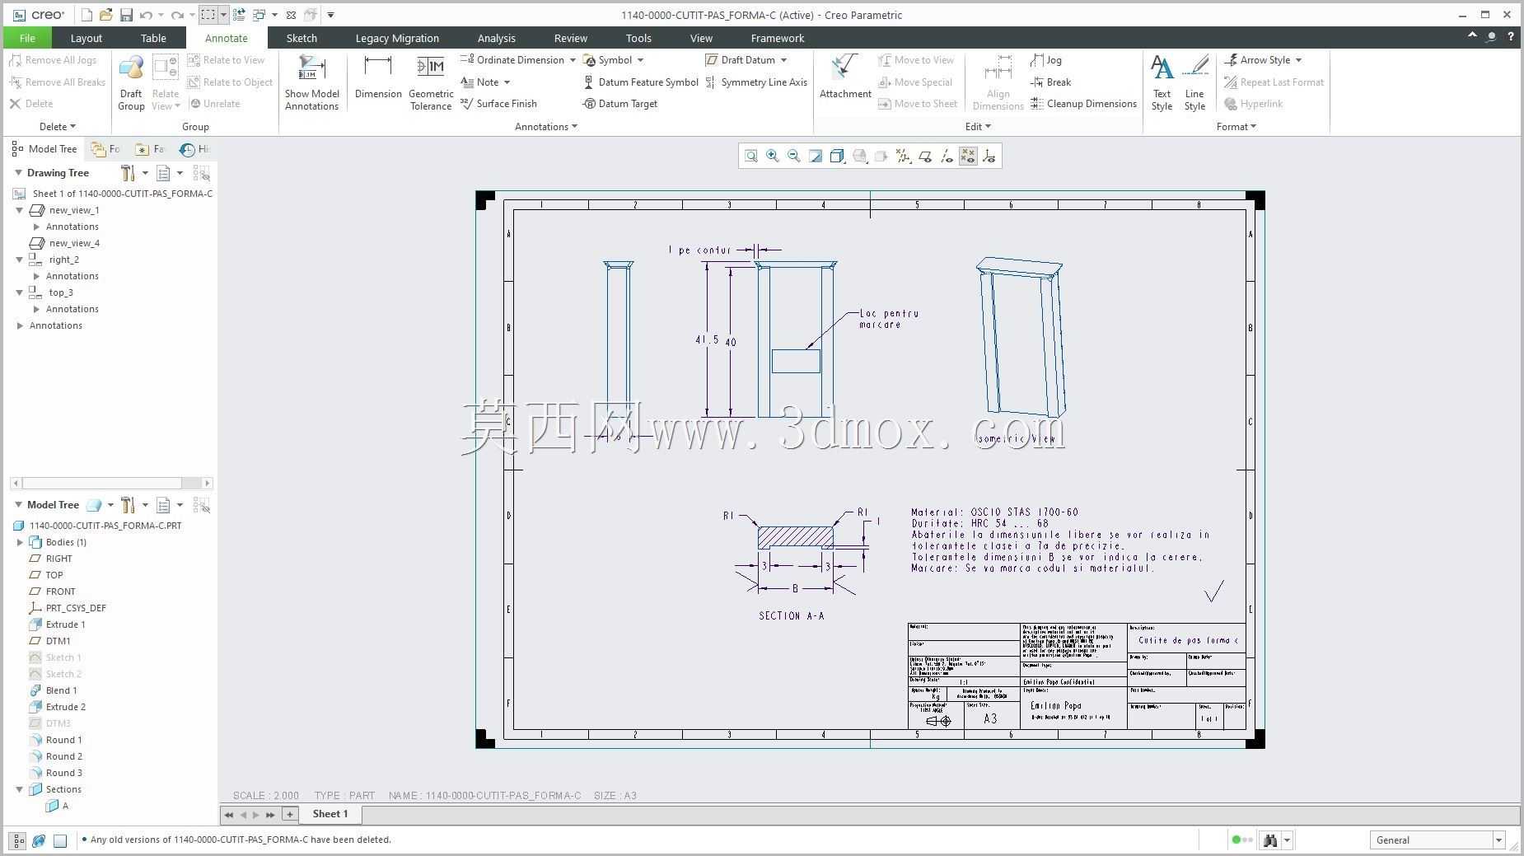1524x856 pixels.
Task: Expand the Annotations group overflow menu
Action: click(x=546, y=127)
